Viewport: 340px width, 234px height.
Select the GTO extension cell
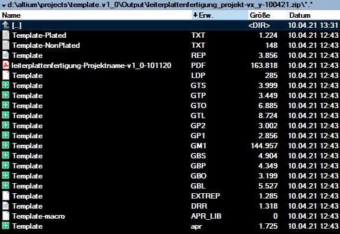pos(199,106)
